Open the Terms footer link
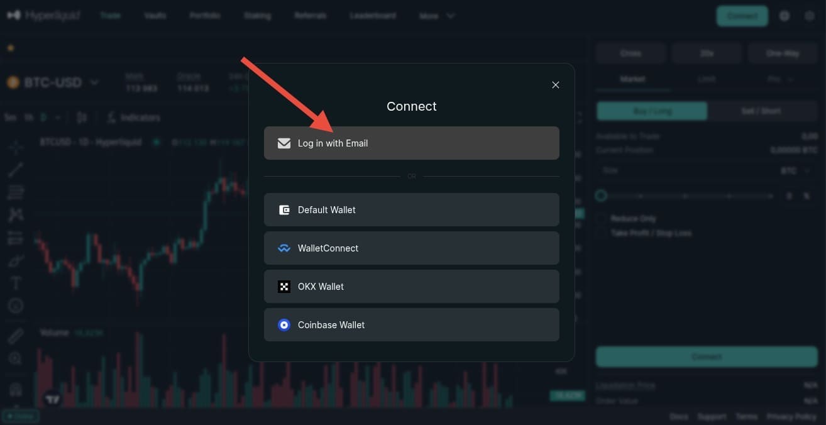The height and width of the screenshot is (425, 826). (x=746, y=416)
